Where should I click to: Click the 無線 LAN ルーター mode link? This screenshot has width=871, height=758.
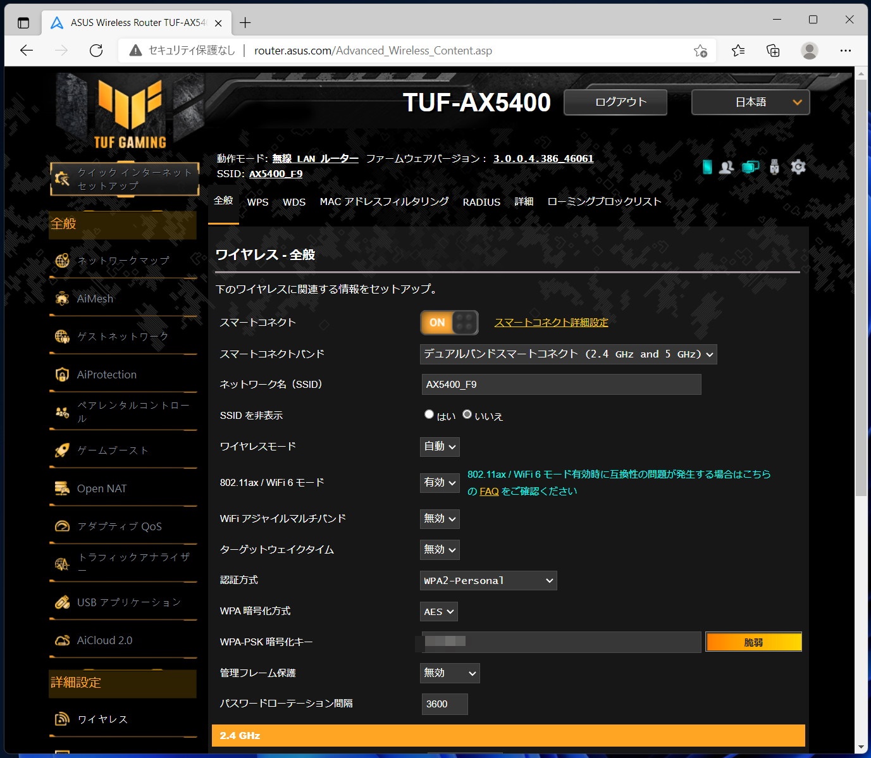315,159
